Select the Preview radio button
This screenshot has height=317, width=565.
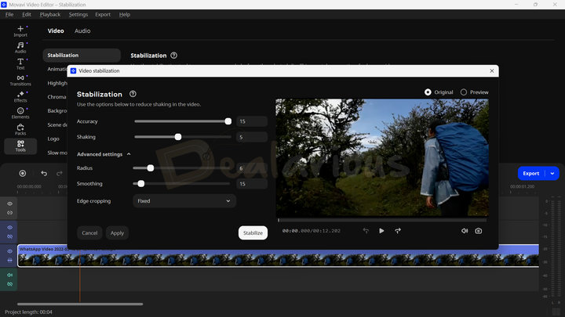pos(464,92)
